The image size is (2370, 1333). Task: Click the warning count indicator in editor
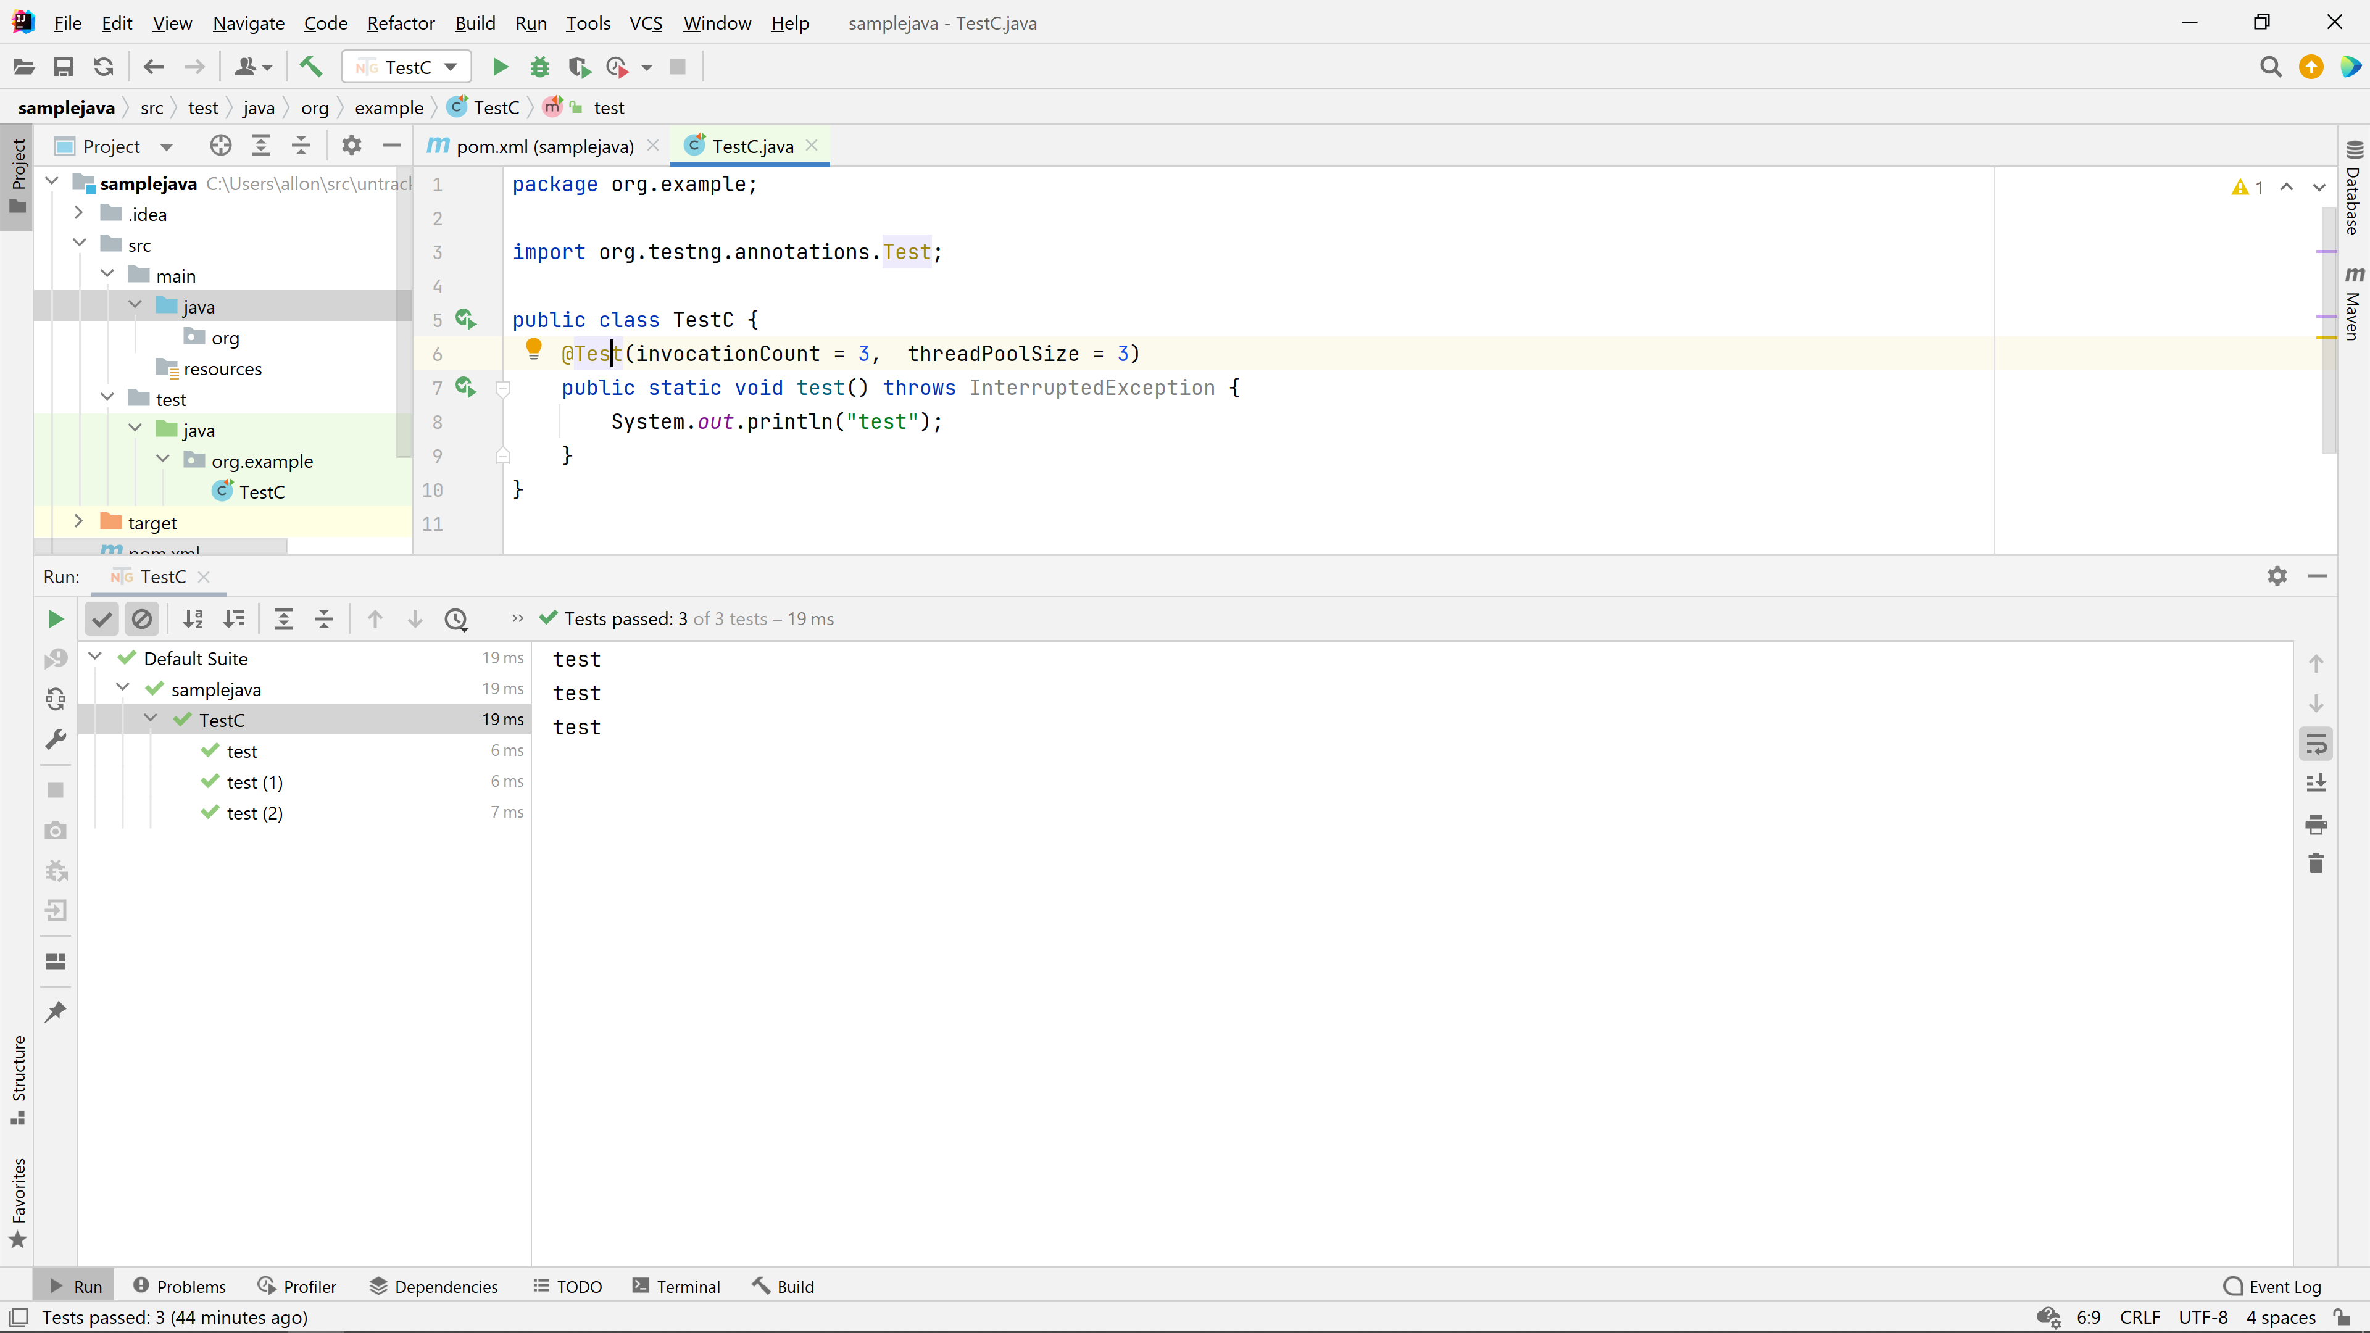(2247, 188)
